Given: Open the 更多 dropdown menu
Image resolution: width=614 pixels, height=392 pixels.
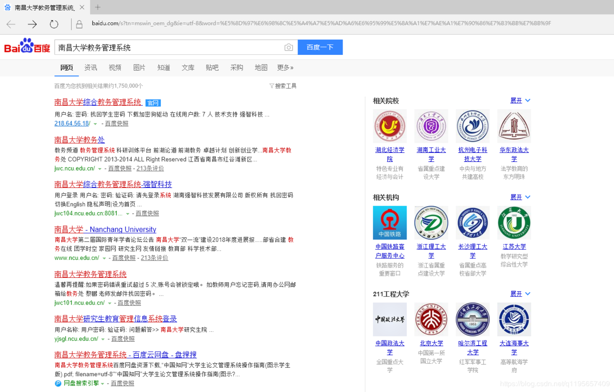Looking at the screenshot, I should (285, 68).
